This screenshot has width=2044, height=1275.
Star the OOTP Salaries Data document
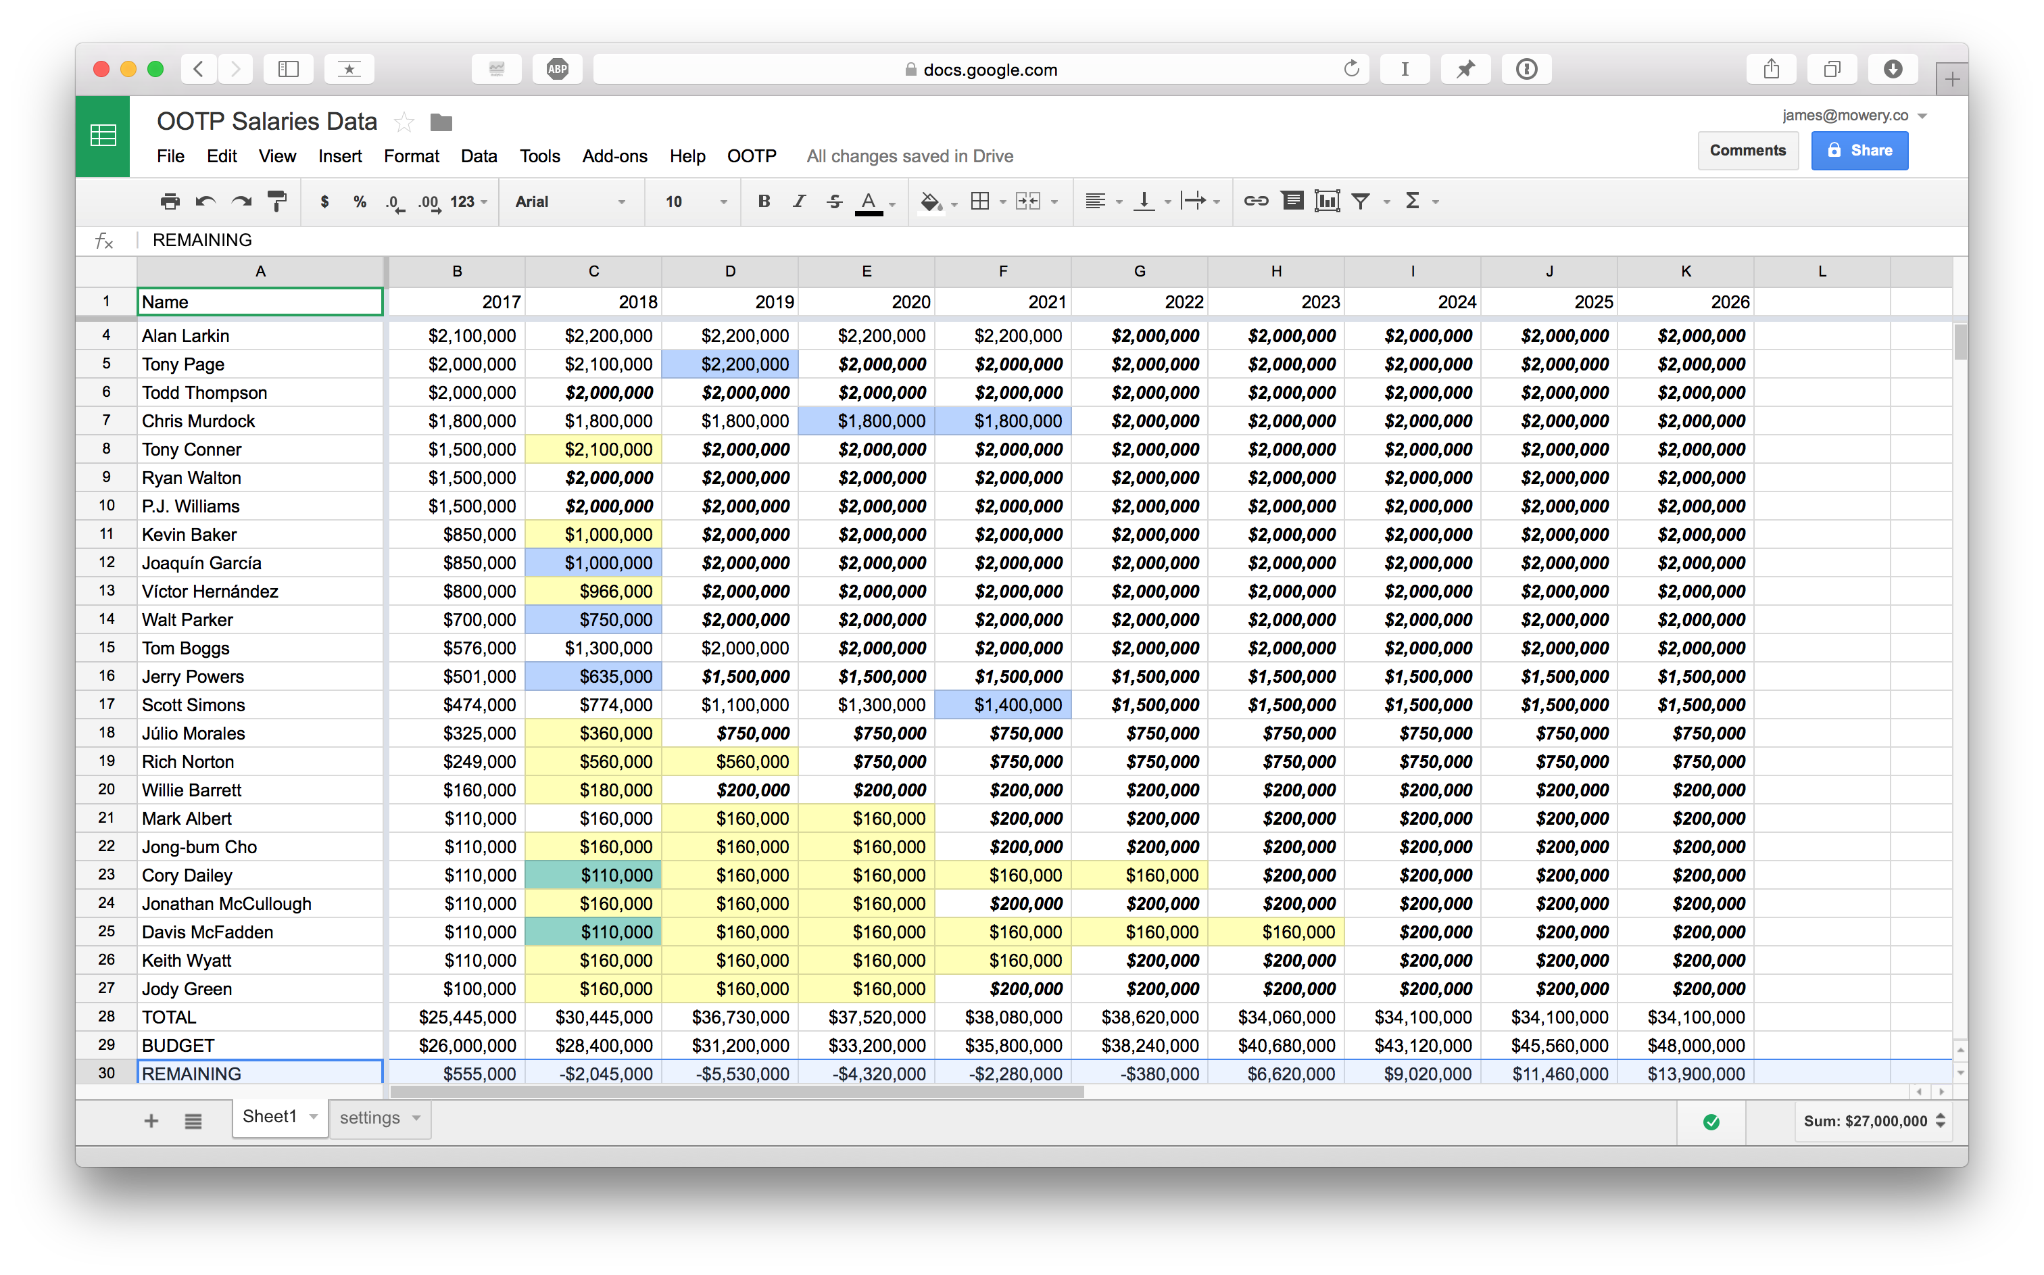point(404,122)
